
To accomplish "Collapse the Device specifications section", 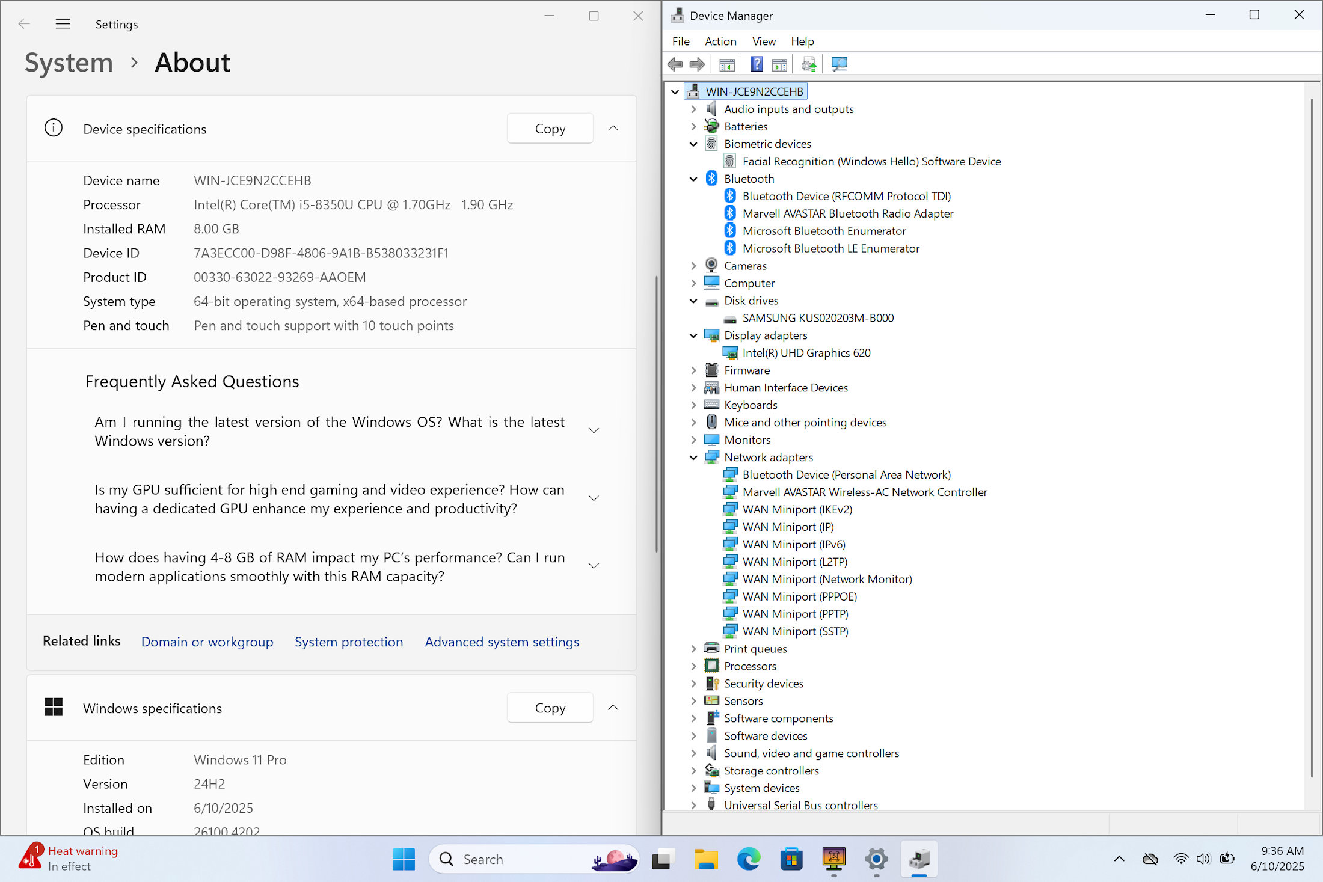I will 613,128.
